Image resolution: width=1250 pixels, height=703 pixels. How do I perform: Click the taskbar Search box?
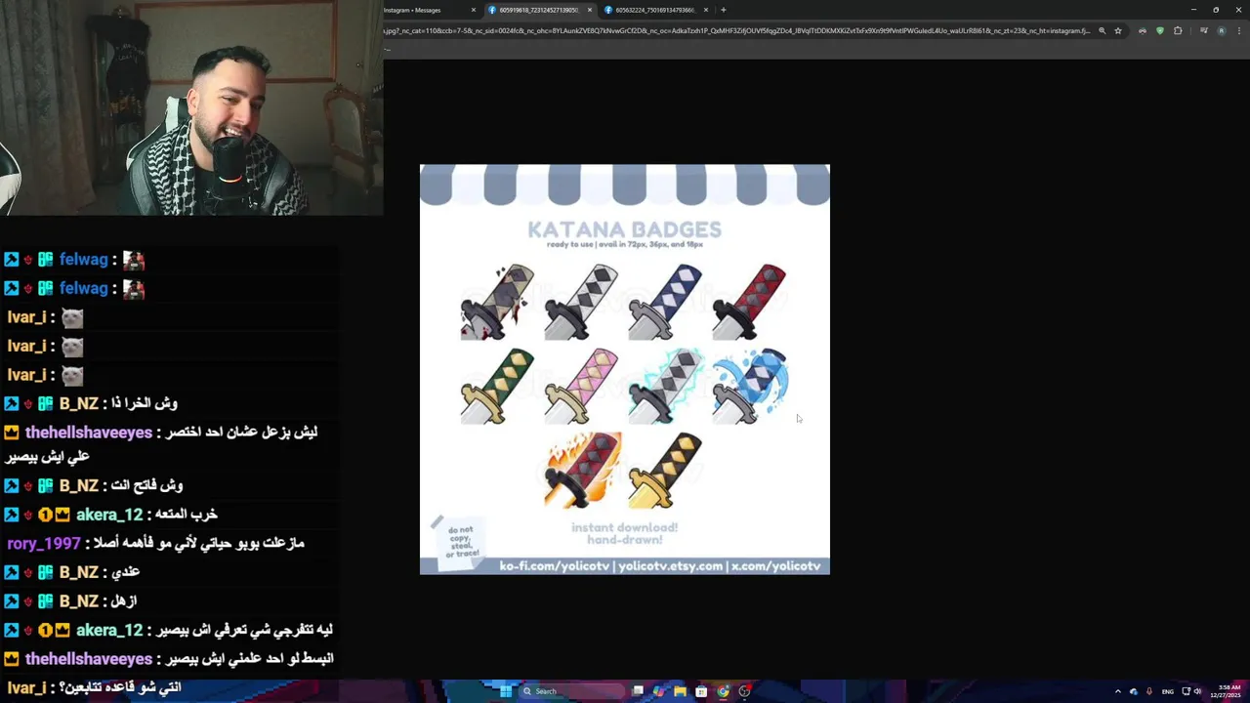click(x=571, y=691)
